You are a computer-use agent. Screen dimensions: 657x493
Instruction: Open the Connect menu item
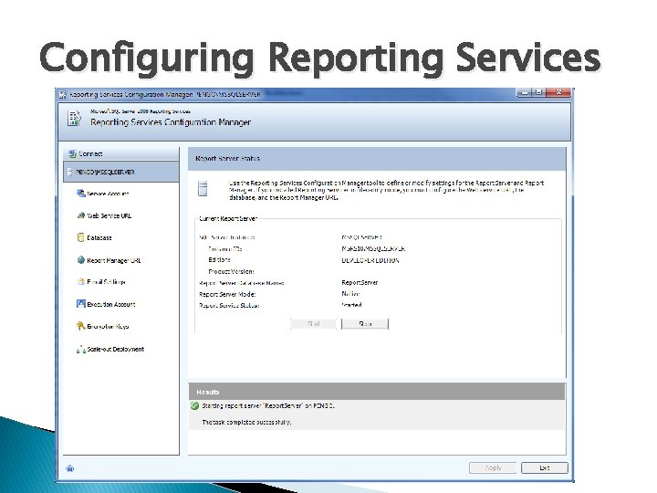pyautogui.click(x=121, y=154)
